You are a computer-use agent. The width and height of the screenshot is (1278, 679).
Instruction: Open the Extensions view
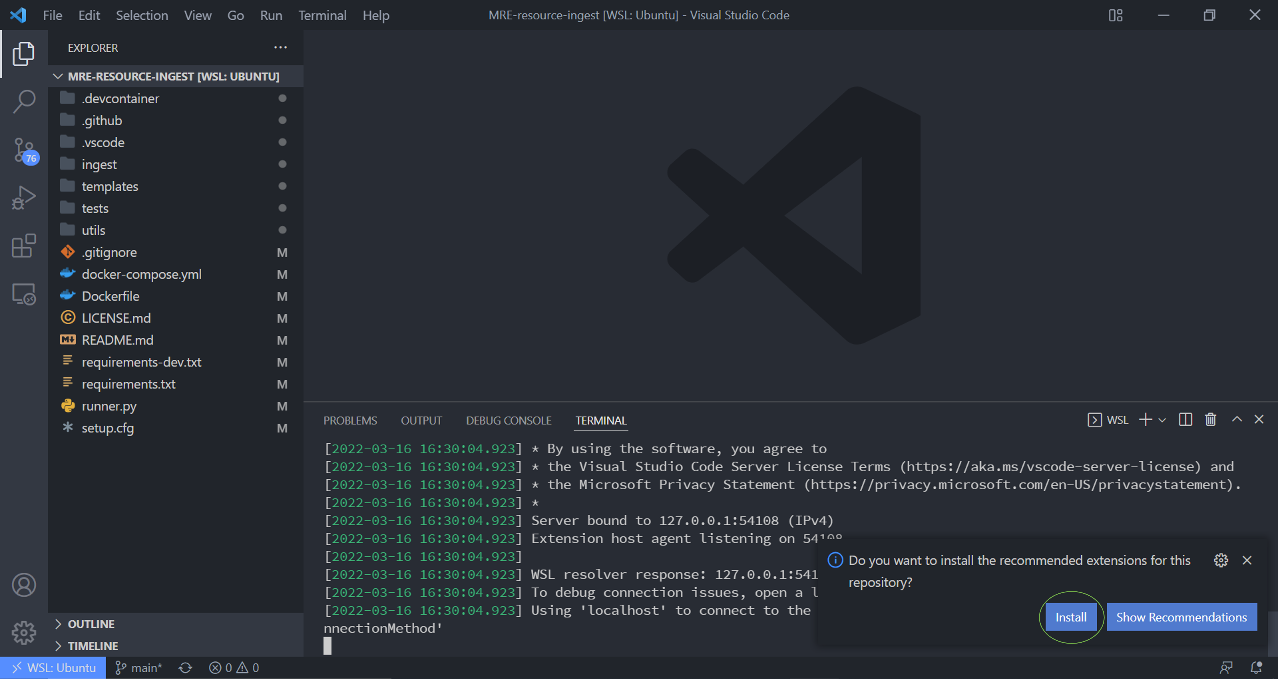(23, 246)
